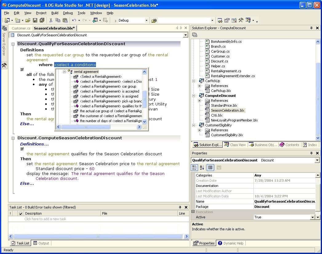Open the Project menu
The width and height of the screenshot is (322, 254).
coord(41,13)
